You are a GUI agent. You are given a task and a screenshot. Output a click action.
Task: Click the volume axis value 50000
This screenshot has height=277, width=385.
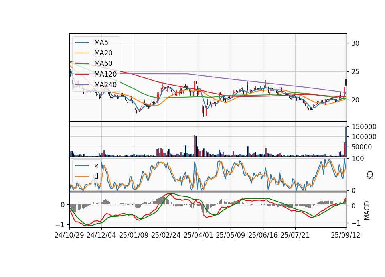362,147
